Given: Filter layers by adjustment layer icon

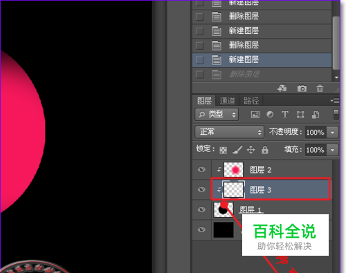Looking at the screenshot, I should (270, 115).
